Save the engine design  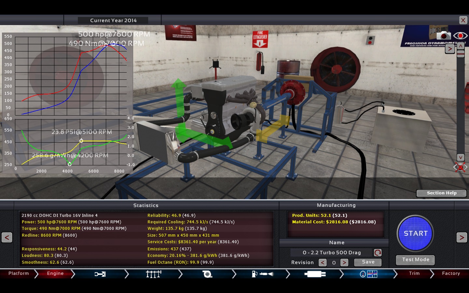(368, 262)
